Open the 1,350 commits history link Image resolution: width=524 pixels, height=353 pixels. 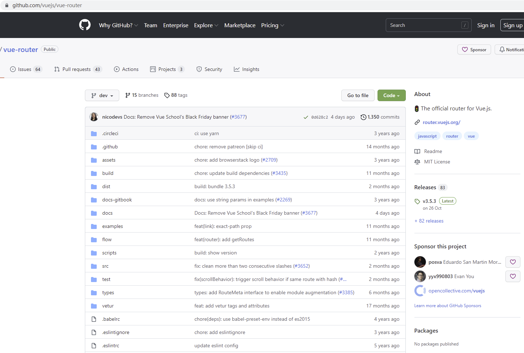[x=380, y=117]
